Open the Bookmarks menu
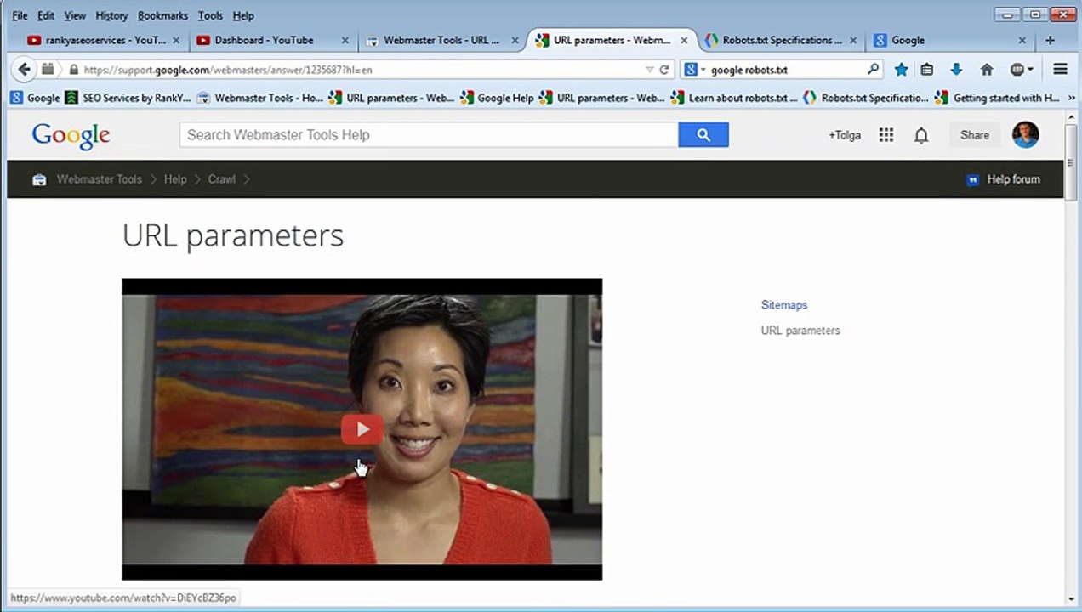1082x612 pixels. coord(162,15)
